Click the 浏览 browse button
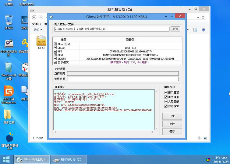Viewport: 230px width, 164px height. click(x=175, y=29)
